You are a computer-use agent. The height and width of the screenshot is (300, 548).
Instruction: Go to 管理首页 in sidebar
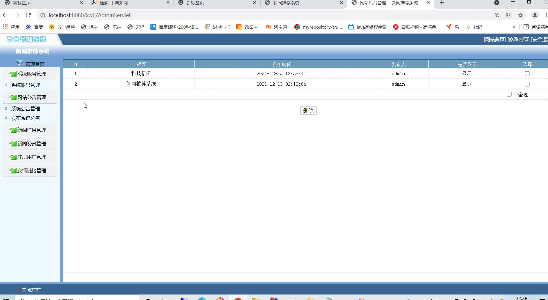[35, 64]
